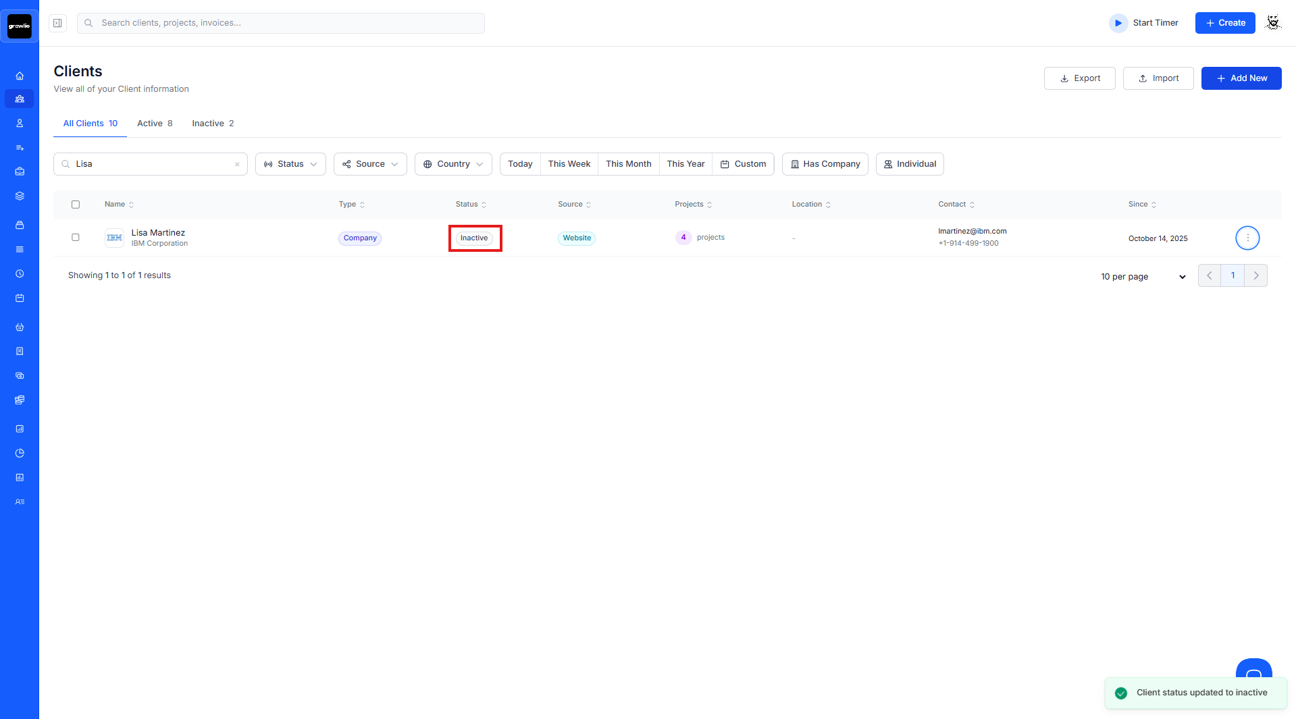Click the client search field containing Lisa
This screenshot has height=719, width=1296.
(x=151, y=164)
